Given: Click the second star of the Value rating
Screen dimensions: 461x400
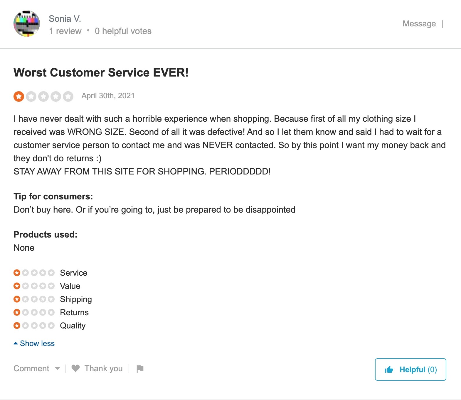Looking at the screenshot, I should pos(25,286).
